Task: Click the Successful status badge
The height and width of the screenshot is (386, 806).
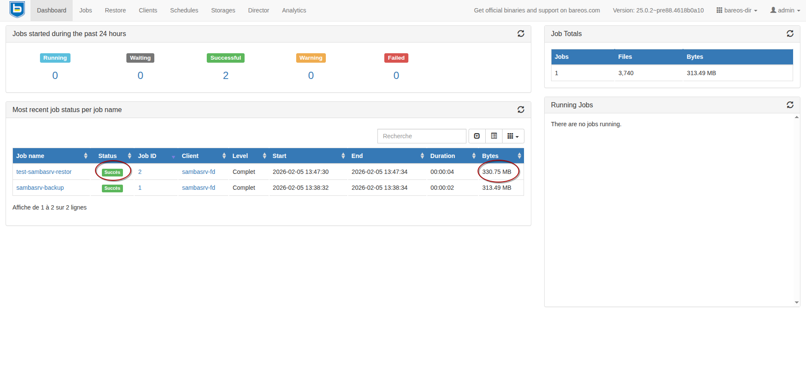Action: (226, 58)
